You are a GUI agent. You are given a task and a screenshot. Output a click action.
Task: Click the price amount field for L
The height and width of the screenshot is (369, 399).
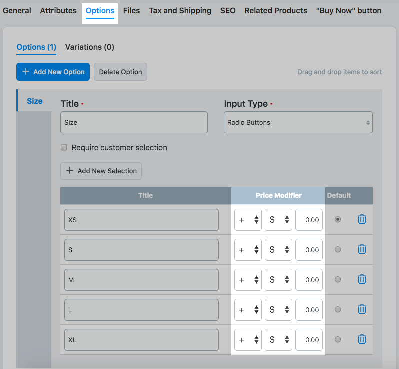(x=309, y=310)
